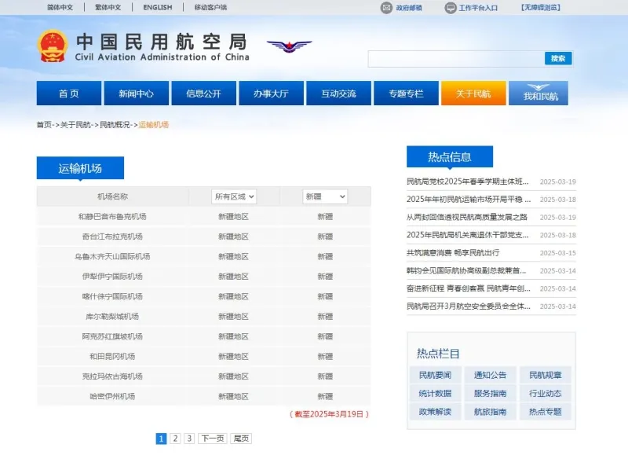Click 民航概况 in the breadcrumb
This screenshot has height=466, width=628.
click(115, 125)
